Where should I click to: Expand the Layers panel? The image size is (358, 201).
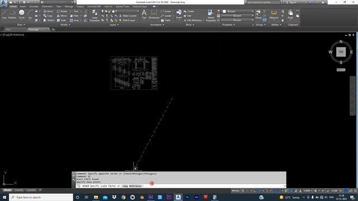[114, 25]
